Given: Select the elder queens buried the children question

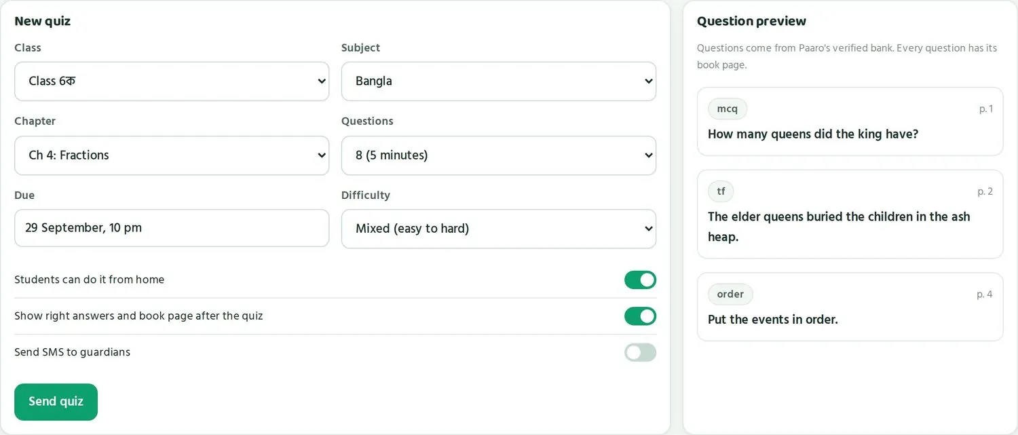Looking at the screenshot, I should coord(850,214).
